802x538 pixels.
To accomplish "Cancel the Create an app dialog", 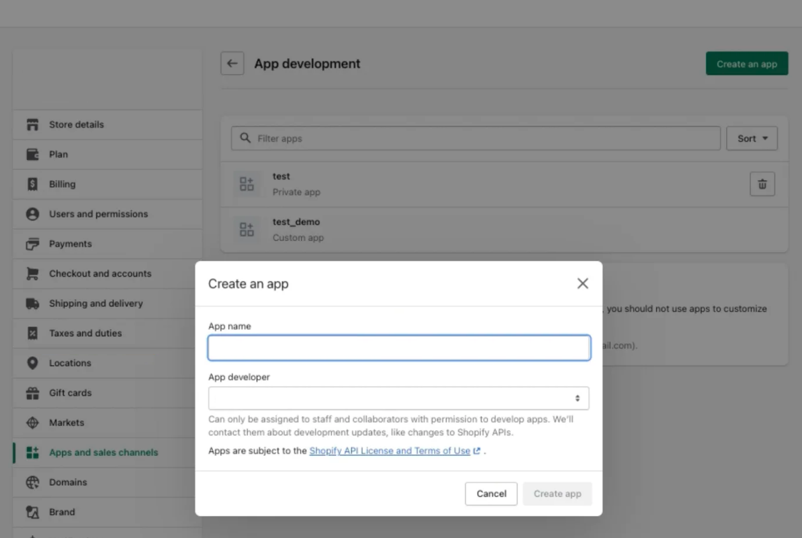I will point(491,494).
